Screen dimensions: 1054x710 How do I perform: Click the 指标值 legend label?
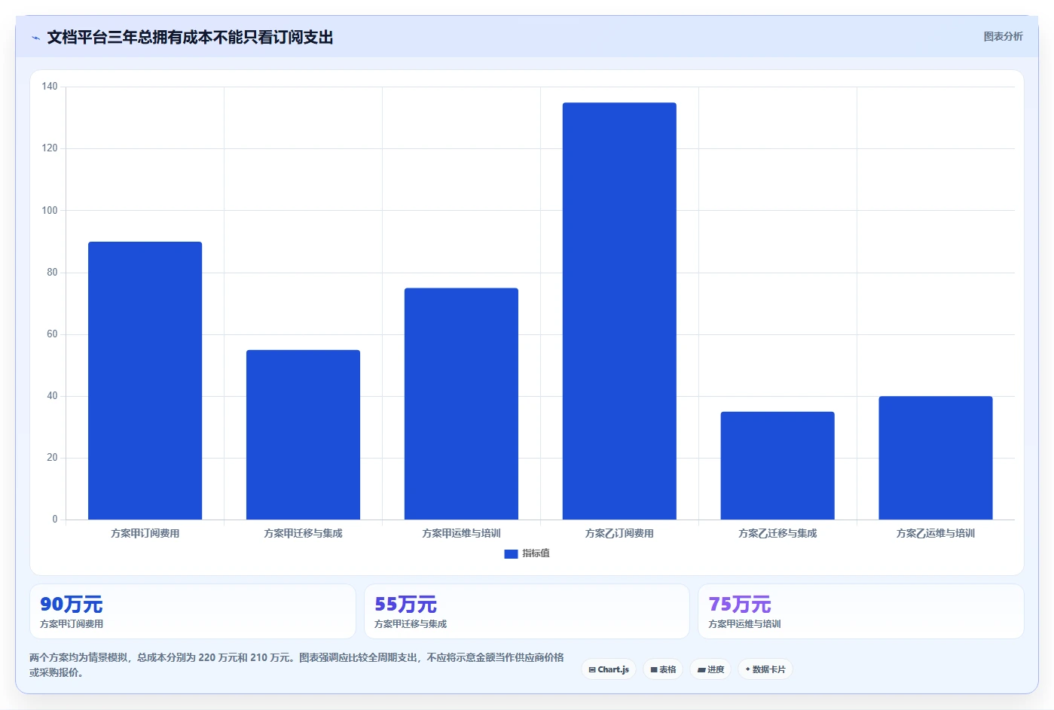point(536,553)
